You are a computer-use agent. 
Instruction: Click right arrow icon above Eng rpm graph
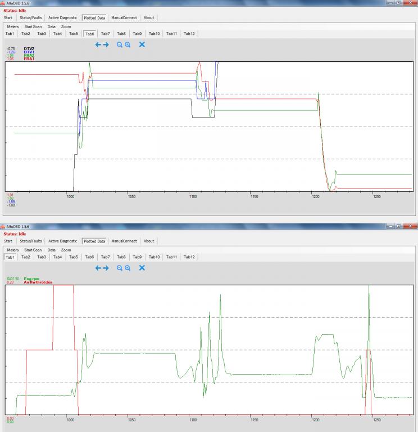(106, 268)
